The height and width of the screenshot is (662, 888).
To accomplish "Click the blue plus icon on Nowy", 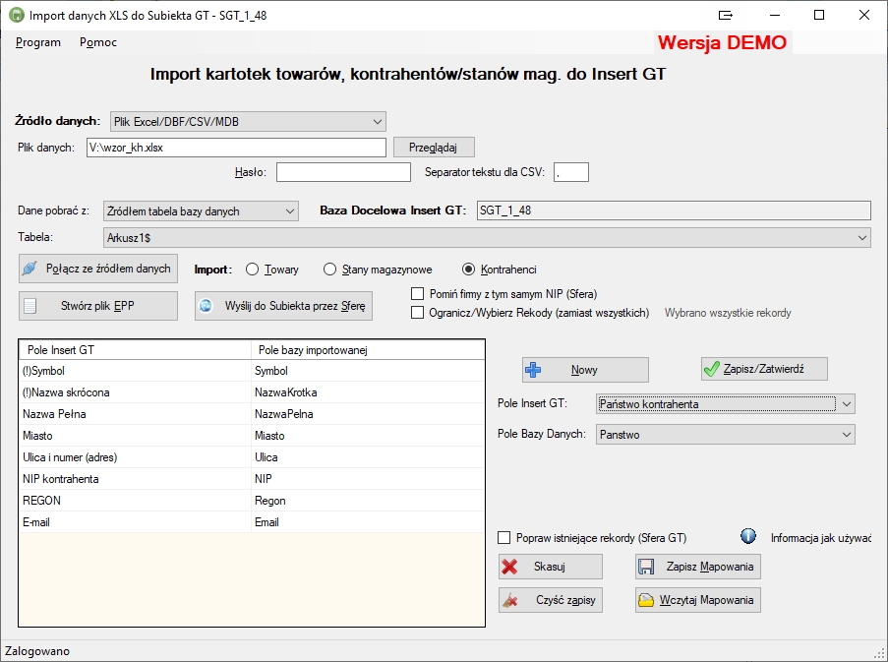I will click(533, 370).
